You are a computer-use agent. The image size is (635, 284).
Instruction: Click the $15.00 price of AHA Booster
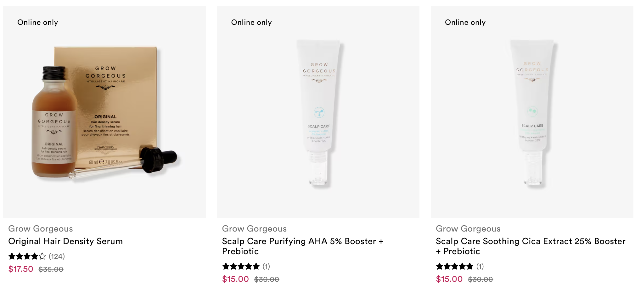[235, 279]
